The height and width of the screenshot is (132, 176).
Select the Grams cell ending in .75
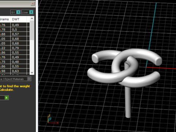coord(5,62)
